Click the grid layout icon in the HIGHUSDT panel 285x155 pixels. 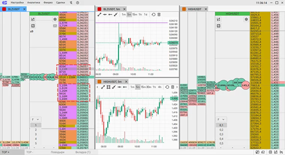pyautogui.click(x=219, y=26)
